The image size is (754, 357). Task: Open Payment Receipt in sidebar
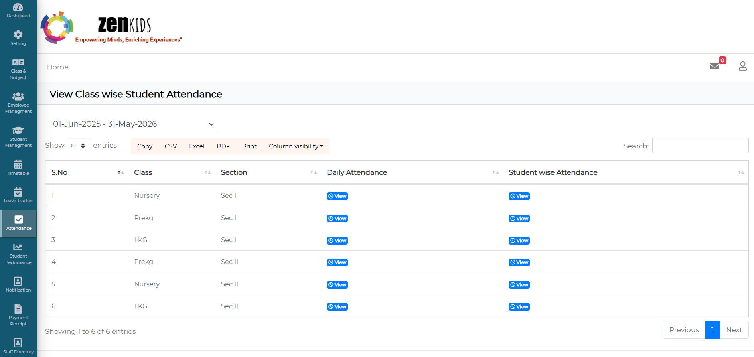18,315
